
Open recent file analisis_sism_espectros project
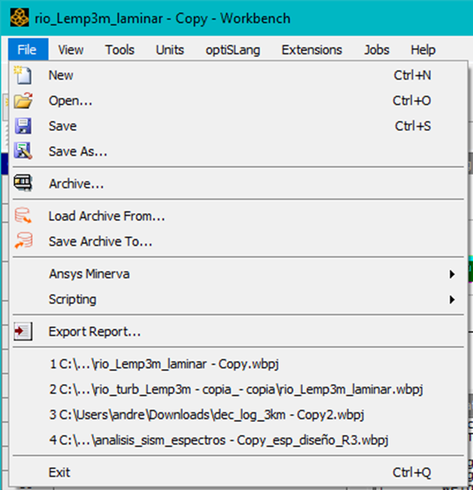[x=219, y=440]
